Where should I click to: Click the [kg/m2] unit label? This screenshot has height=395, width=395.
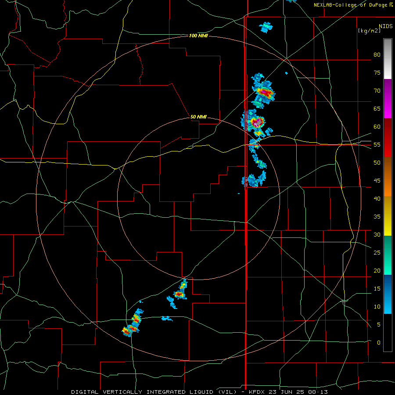[369, 31]
